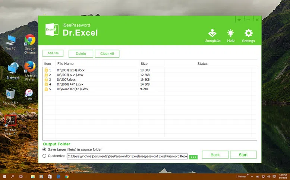290x180 pixels.
Task: Select Save target file(s) in source folder
Action: coord(45,149)
